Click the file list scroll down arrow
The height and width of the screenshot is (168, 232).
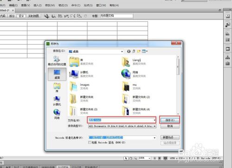tap(178, 114)
